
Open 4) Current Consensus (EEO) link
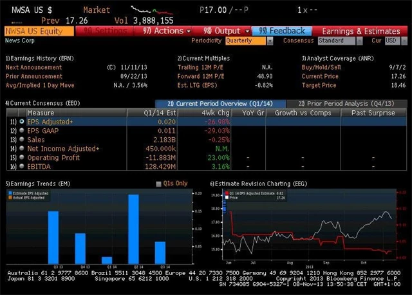pos(43,103)
